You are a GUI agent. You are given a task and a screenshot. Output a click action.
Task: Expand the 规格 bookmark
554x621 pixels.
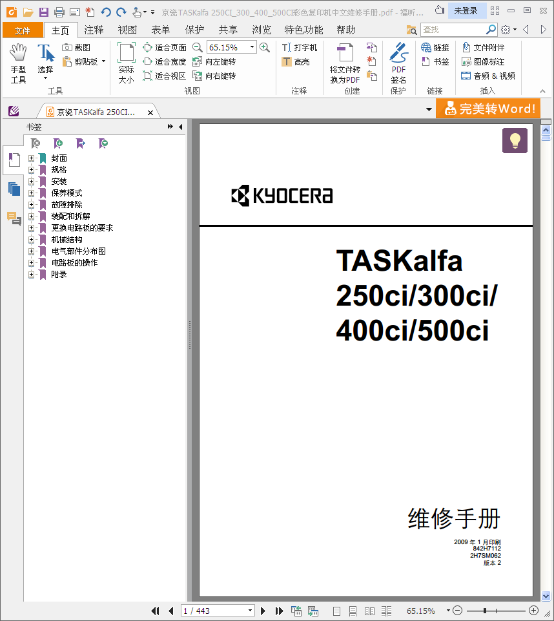click(31, 170)
